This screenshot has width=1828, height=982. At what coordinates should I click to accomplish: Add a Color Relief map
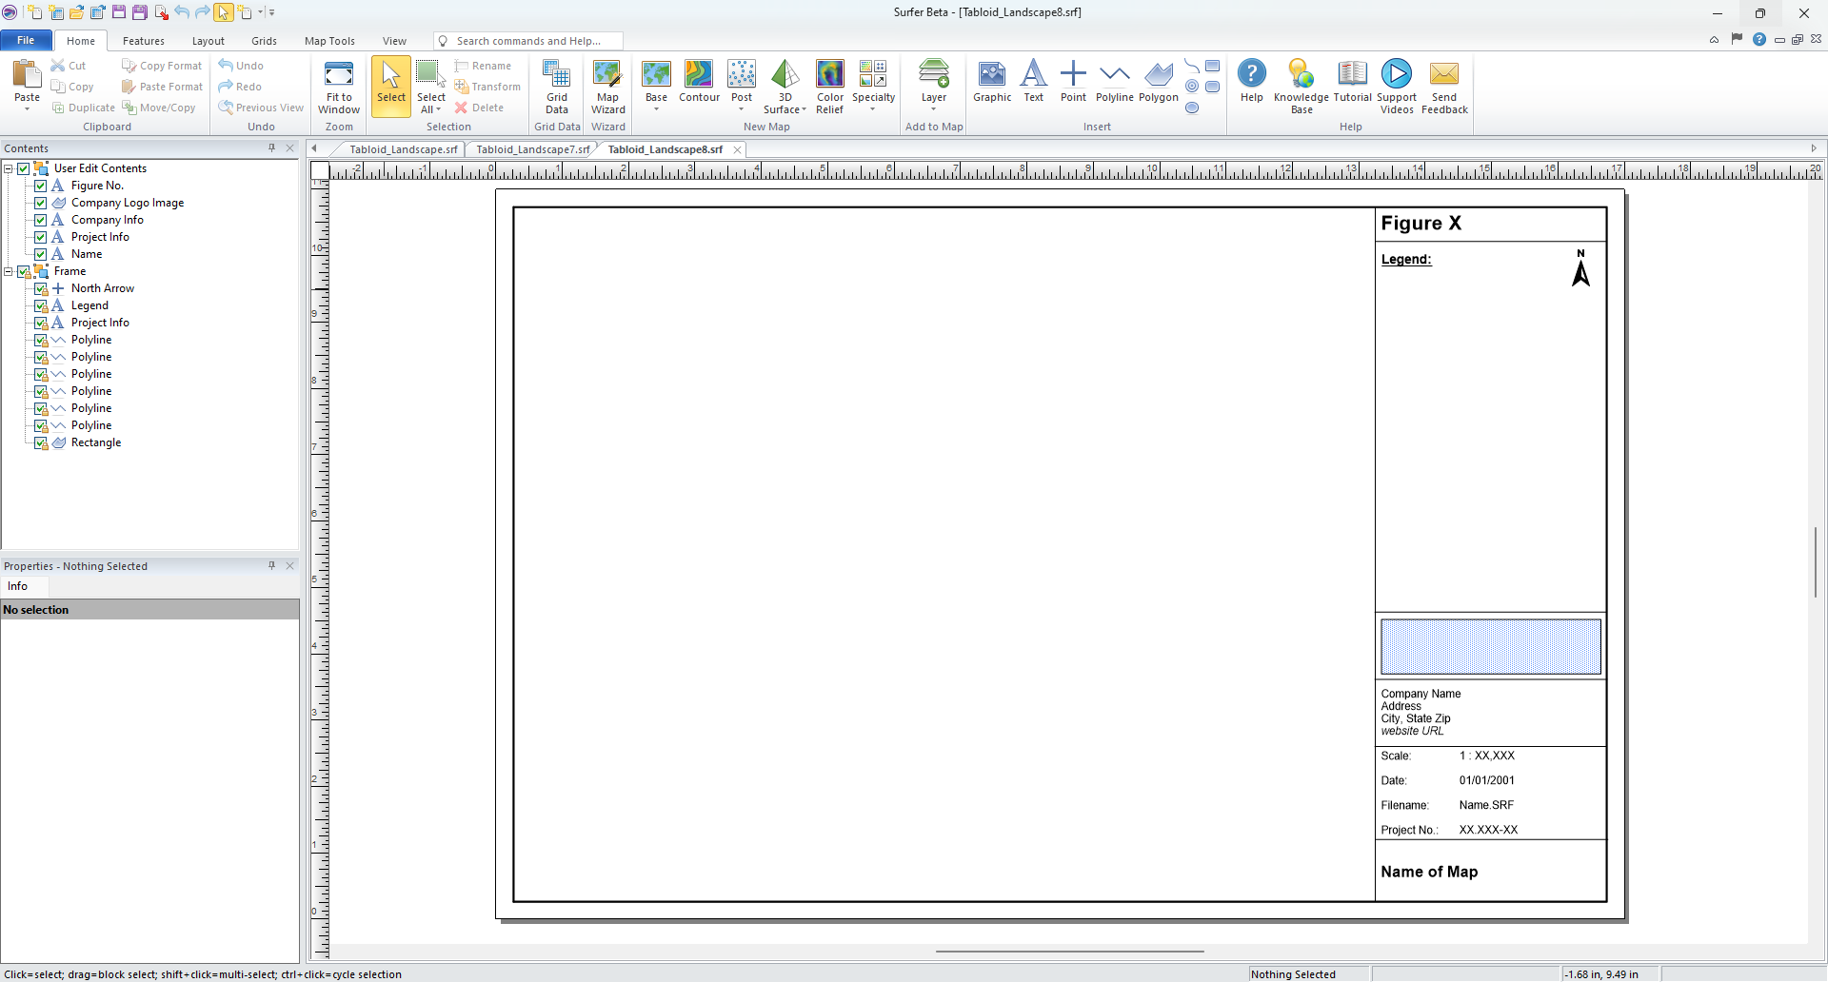[x=829, y=84]
